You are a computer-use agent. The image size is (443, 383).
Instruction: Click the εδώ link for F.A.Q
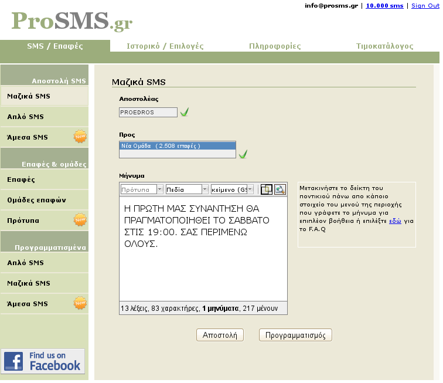point(395,221)
